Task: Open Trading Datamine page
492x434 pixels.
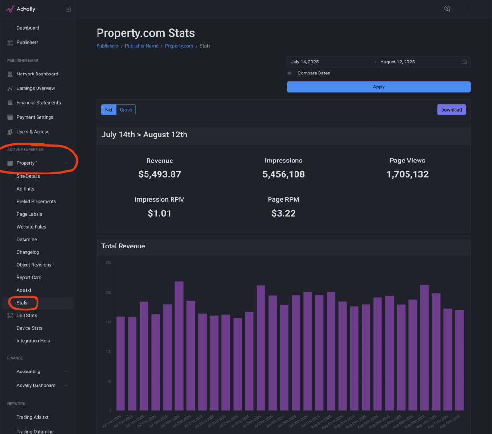Action: coord(35,432)
